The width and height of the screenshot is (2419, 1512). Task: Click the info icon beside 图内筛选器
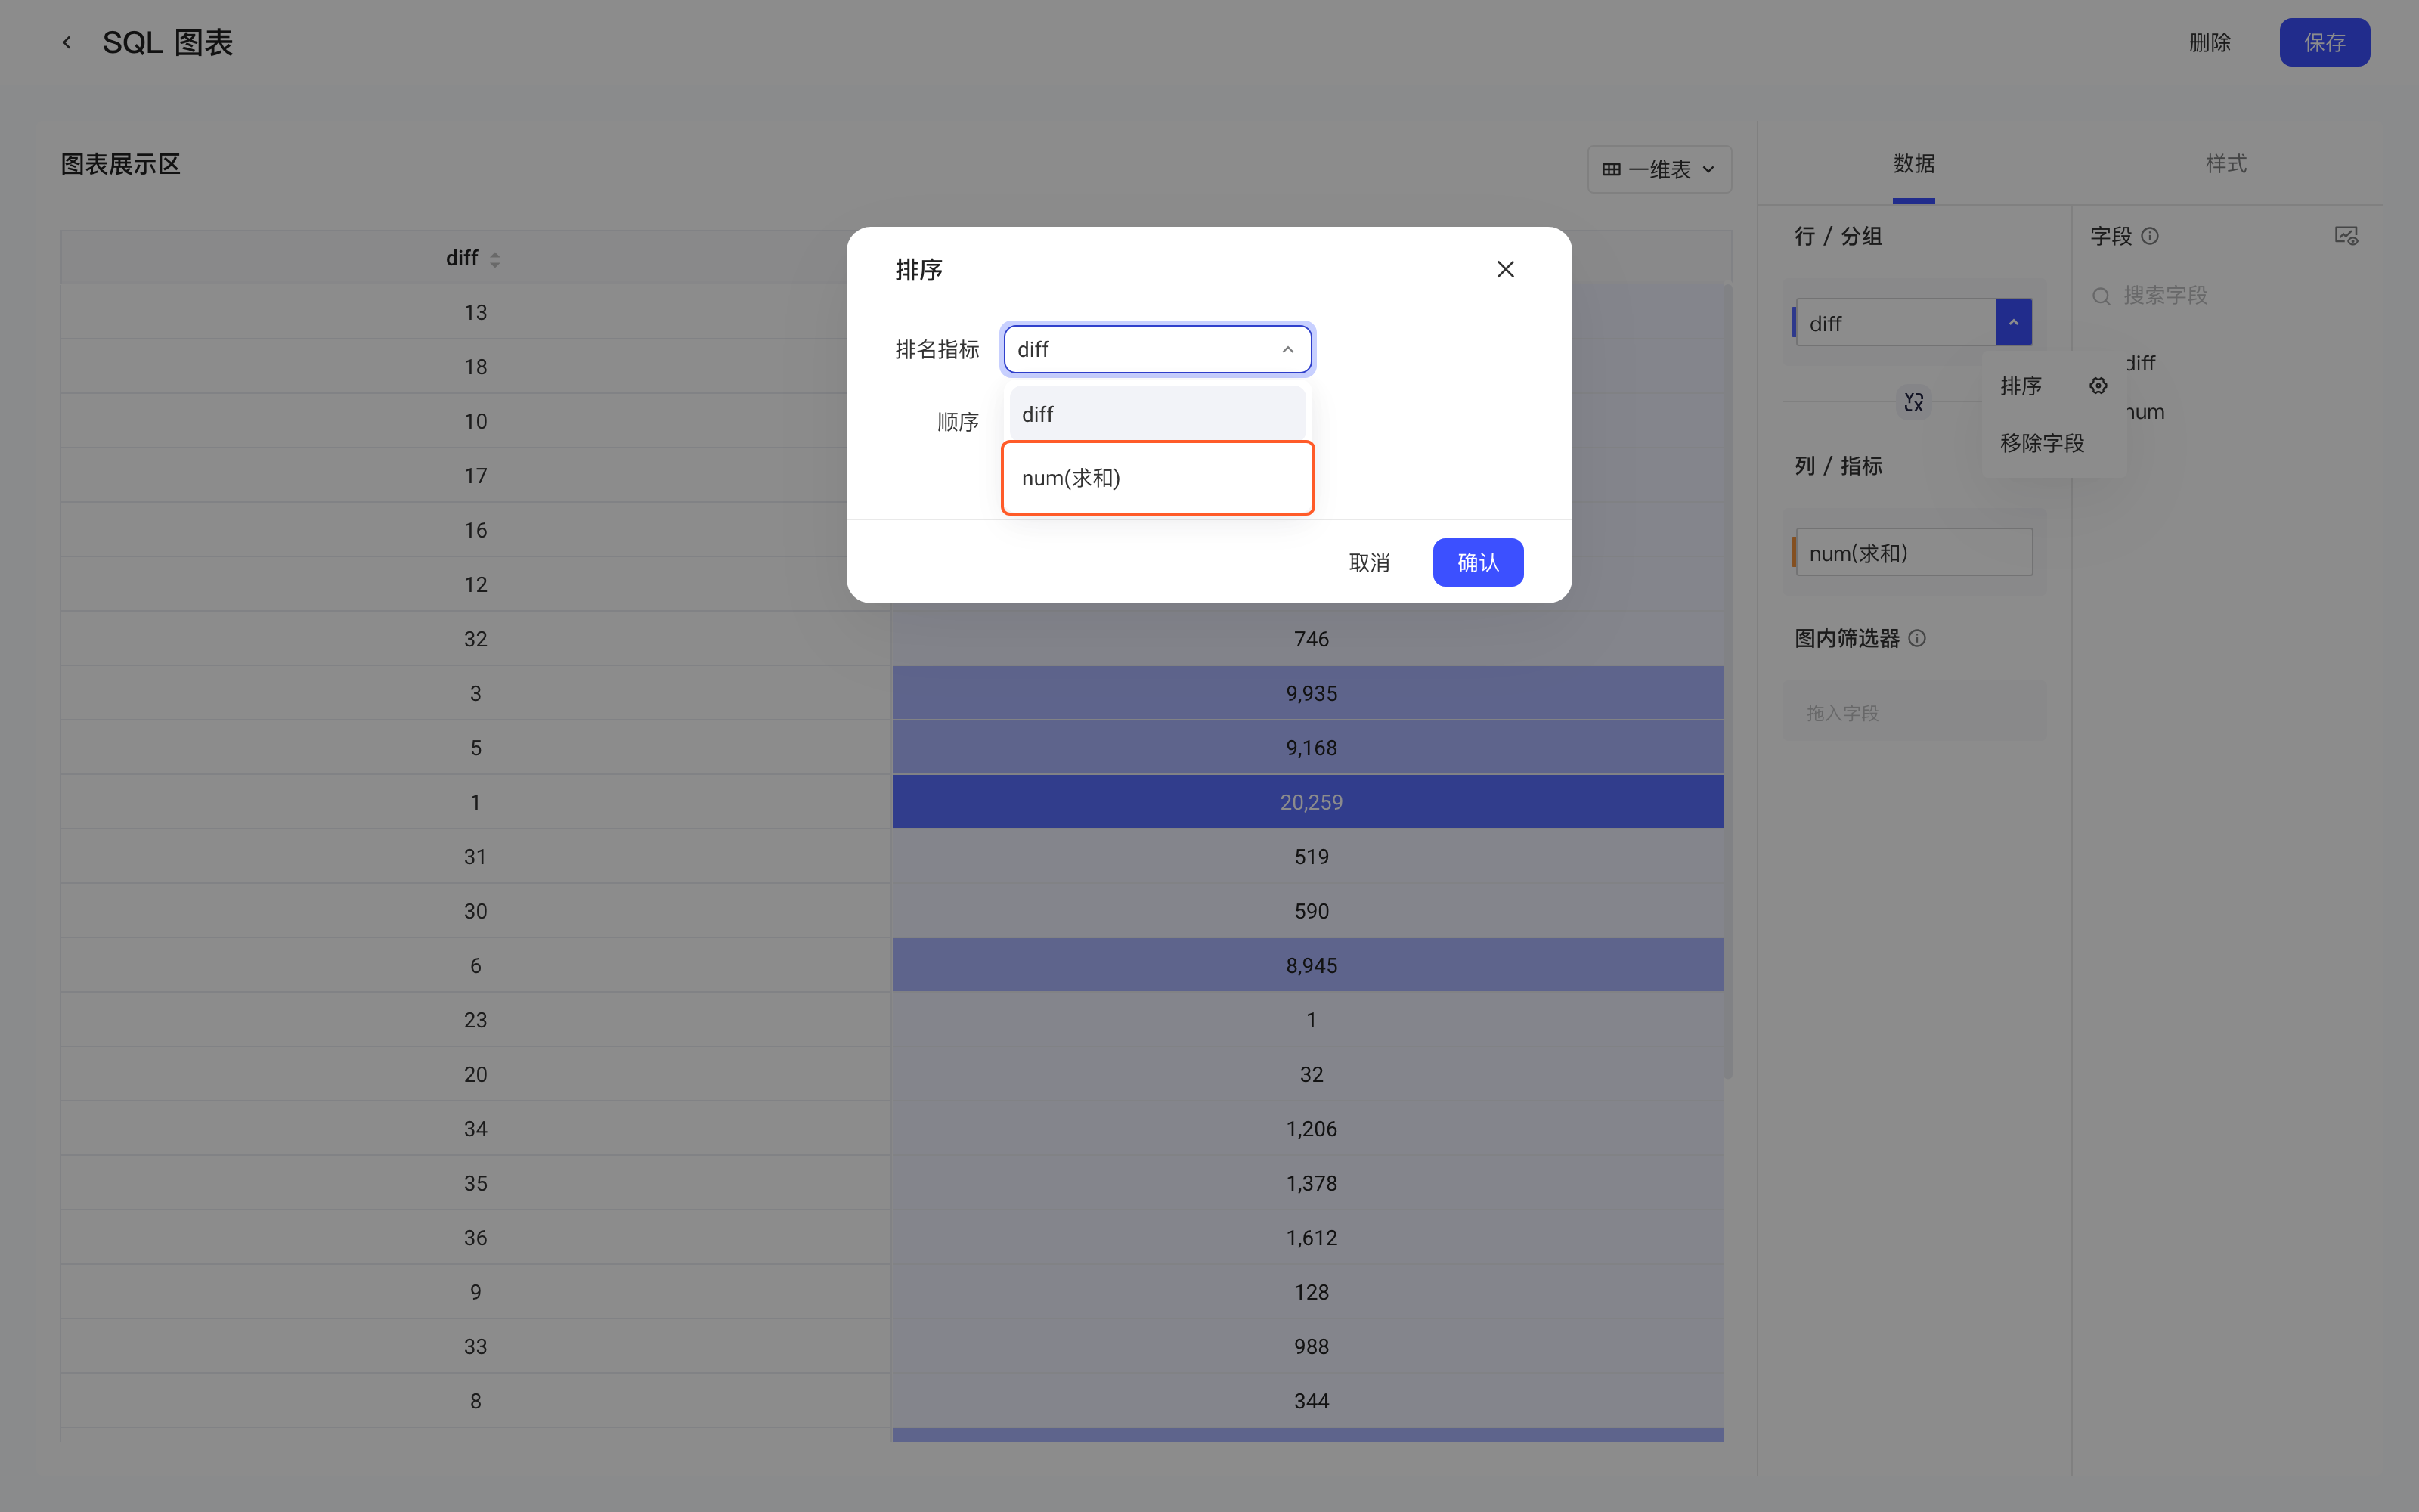point(1917,638)
